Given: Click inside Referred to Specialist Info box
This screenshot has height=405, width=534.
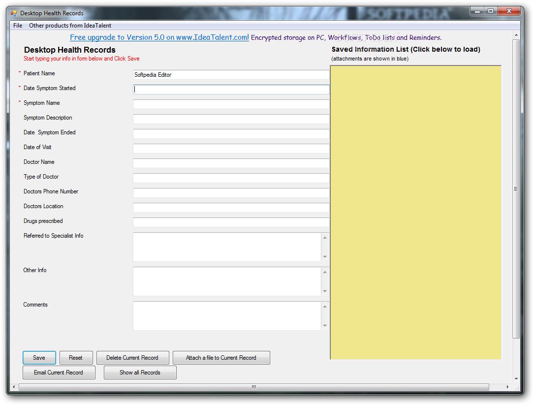Looking at the screenshot, I should click(227, 247).
